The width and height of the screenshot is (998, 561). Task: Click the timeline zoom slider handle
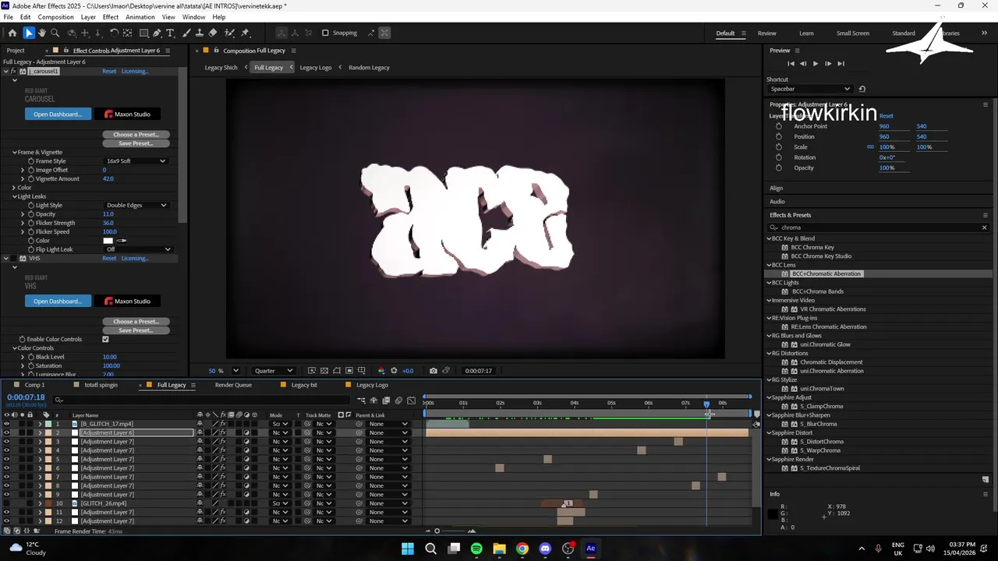pyautogui.click(x=437, y=531)
